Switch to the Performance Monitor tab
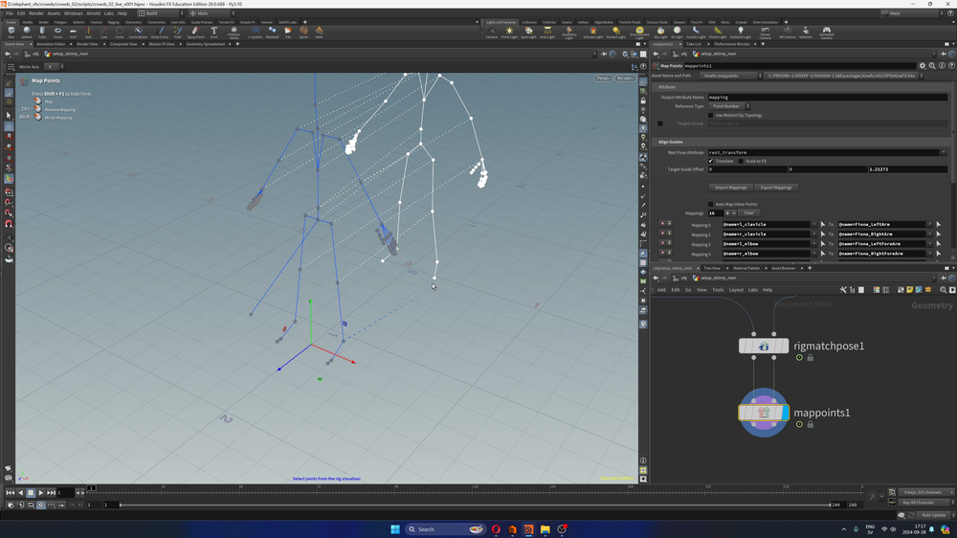This screenshot has width=957, height=538. pos(732,44)
